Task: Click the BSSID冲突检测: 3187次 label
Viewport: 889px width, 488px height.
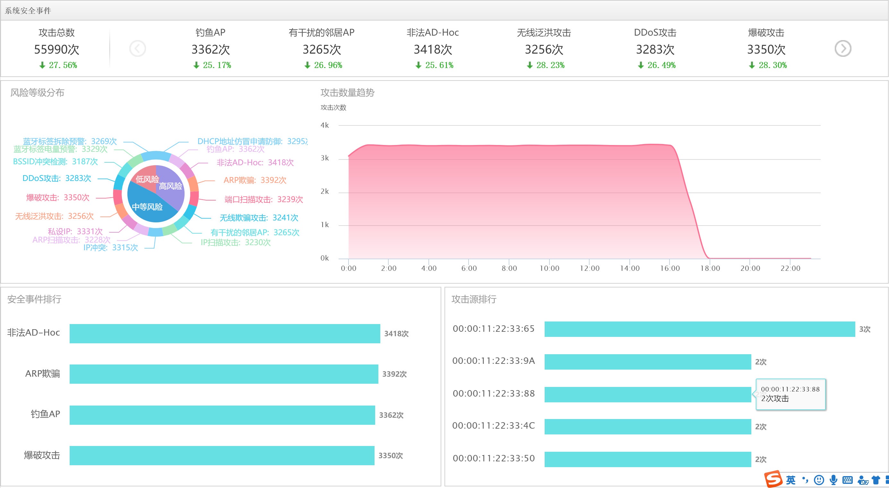Action: (55, 161)
